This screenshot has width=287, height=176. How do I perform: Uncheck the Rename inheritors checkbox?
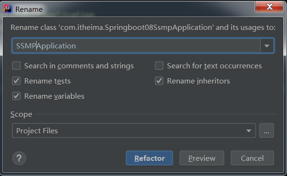tap(159, 81)
